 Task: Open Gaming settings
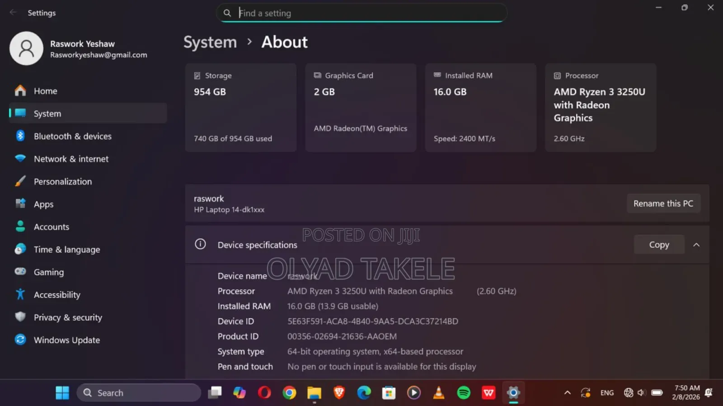tap(88, 272)
